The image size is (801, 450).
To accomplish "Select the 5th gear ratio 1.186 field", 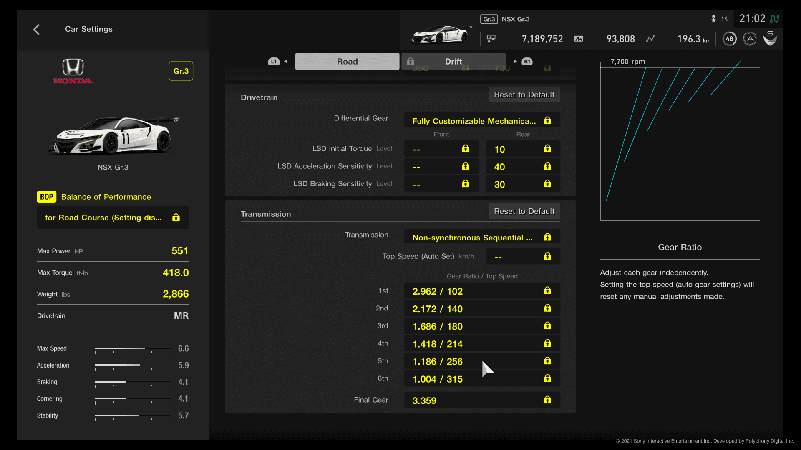I will tap(482, 361).
